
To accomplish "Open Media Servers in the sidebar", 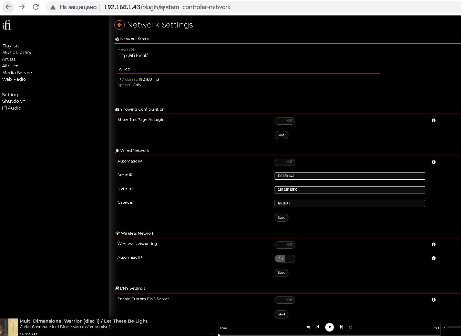I will (x=18, y=72).
